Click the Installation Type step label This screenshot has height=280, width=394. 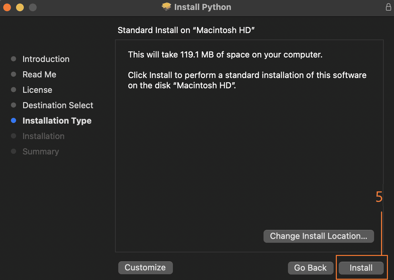point(57,121)
